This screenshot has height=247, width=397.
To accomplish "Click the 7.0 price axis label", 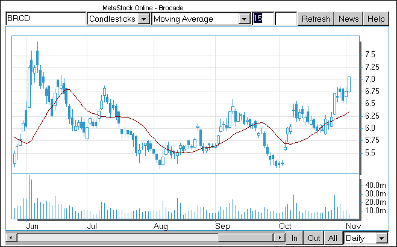I will click(x=370, y=79).
